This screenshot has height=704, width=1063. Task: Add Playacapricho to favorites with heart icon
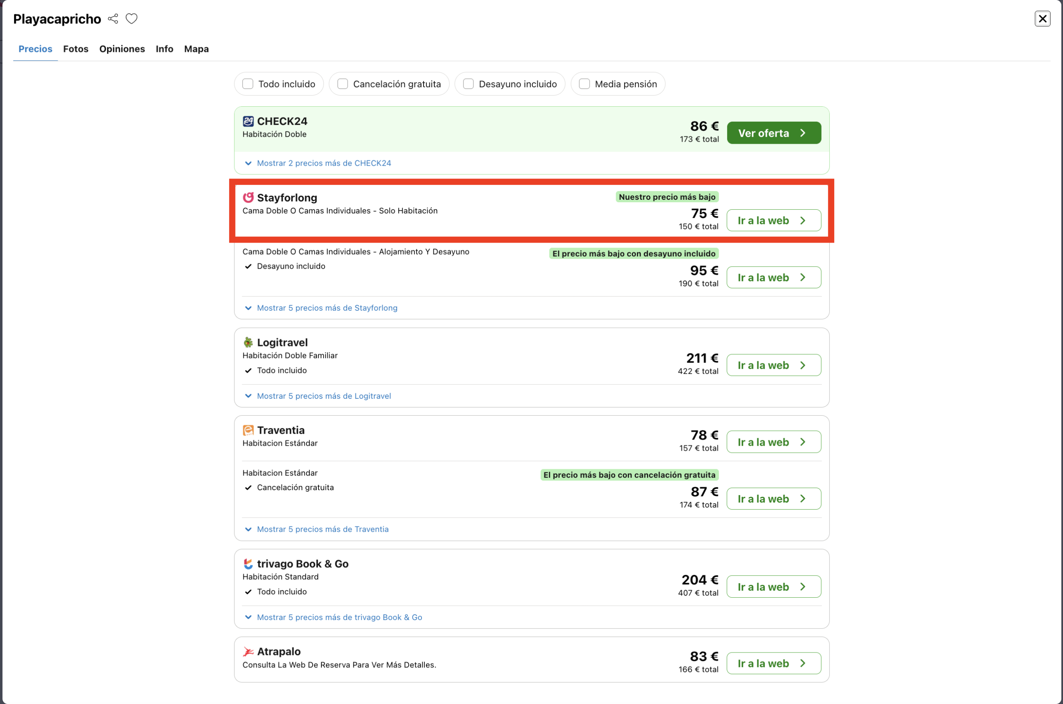coord(132,19)
